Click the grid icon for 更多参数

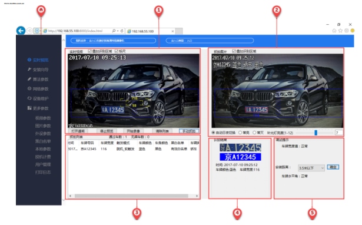(x=29, y=108)
